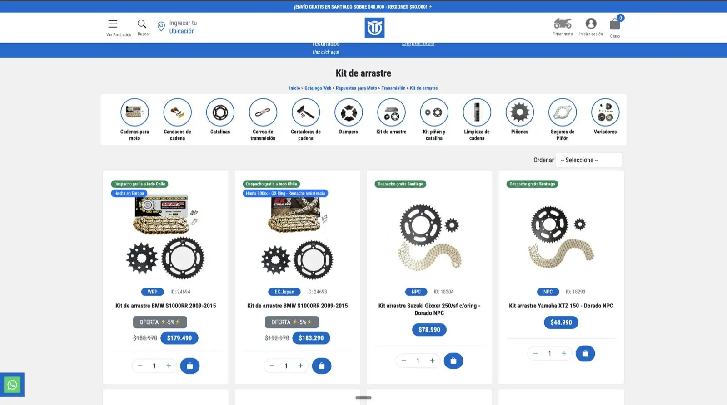
Task: Open Kit arrastre Suzuki Gixxer 250/sf title
Action: [x=429, y=310]
